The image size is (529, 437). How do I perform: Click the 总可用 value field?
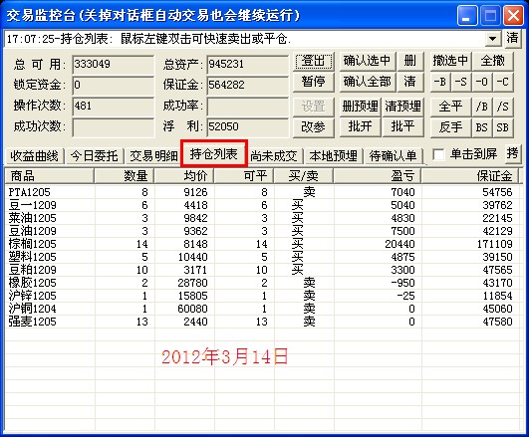[113, 64]
